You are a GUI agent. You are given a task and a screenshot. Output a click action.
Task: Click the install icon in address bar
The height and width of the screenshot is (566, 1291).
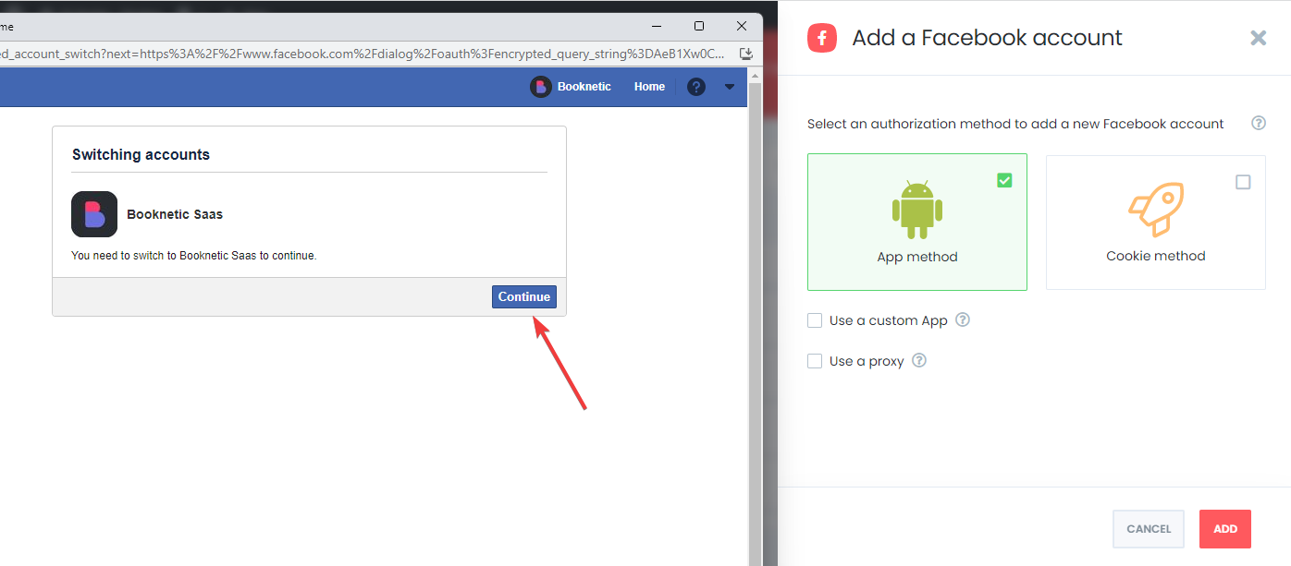pos(745,54)
